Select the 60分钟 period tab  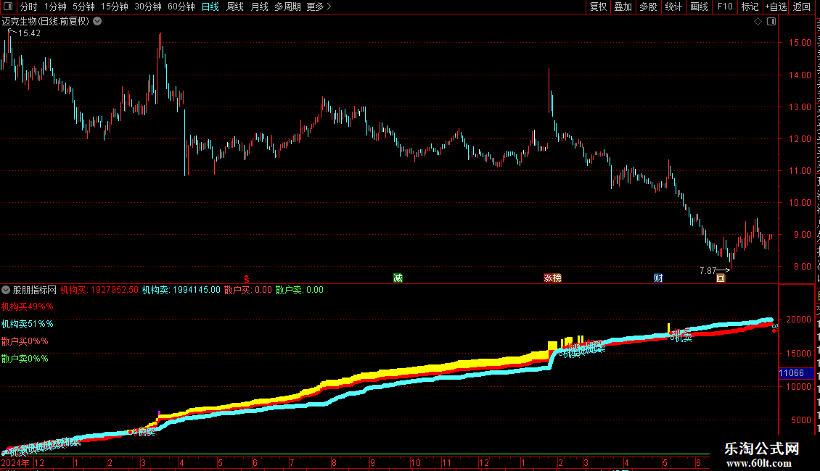point(181,7)
